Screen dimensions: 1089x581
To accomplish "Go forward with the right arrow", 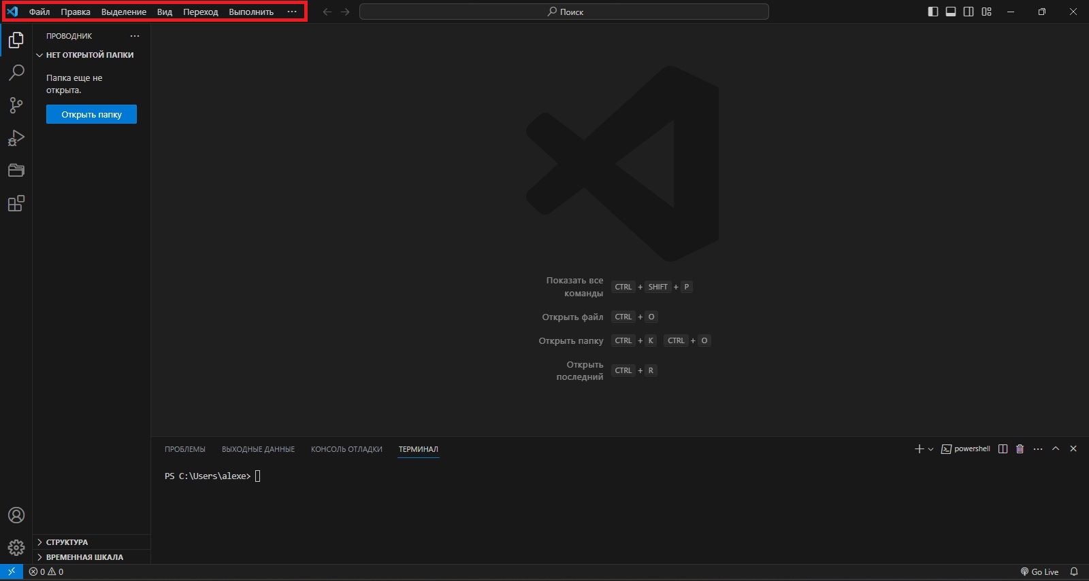I will [345, 12].
